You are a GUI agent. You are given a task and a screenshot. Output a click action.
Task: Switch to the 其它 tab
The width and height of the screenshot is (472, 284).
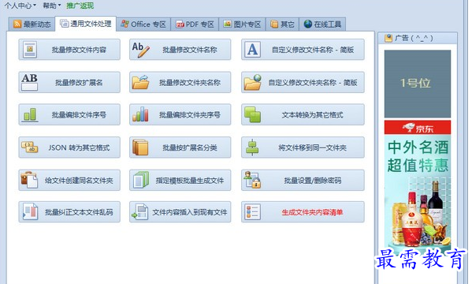coord(282,24)
